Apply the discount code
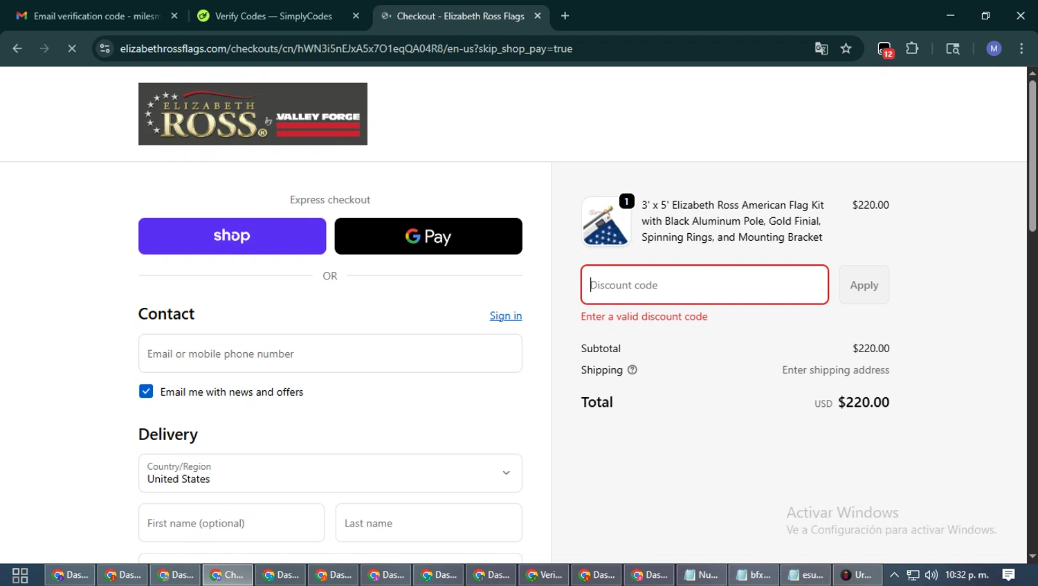Screen dimensions: 1038x586 pos(864,285)
